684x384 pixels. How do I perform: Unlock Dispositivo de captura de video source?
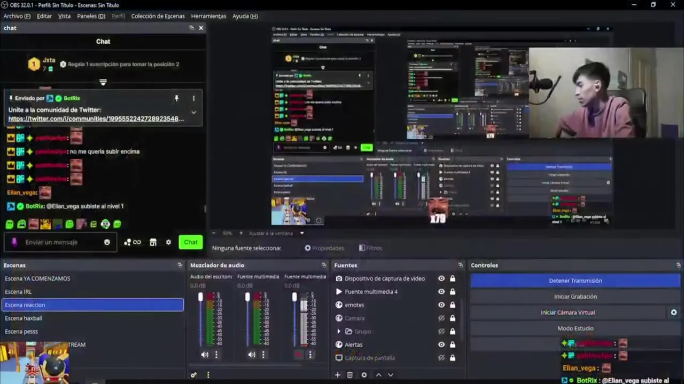[x=453, y=278]
